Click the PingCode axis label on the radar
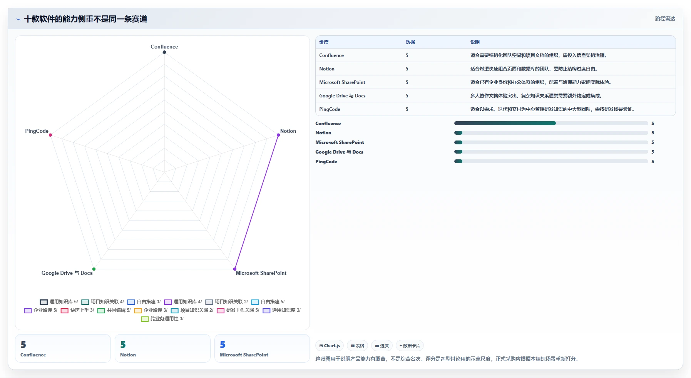This screenshot has height=378, width=691. click(37, 131)
